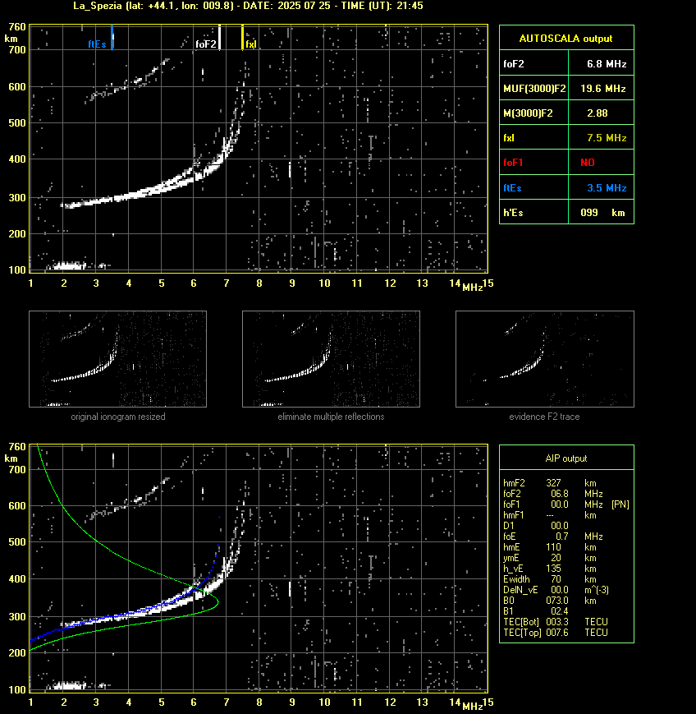Click the 'hmF1' label in AIP output
The width and height of the screenshot is (696, 714).
tap(513, 515)
